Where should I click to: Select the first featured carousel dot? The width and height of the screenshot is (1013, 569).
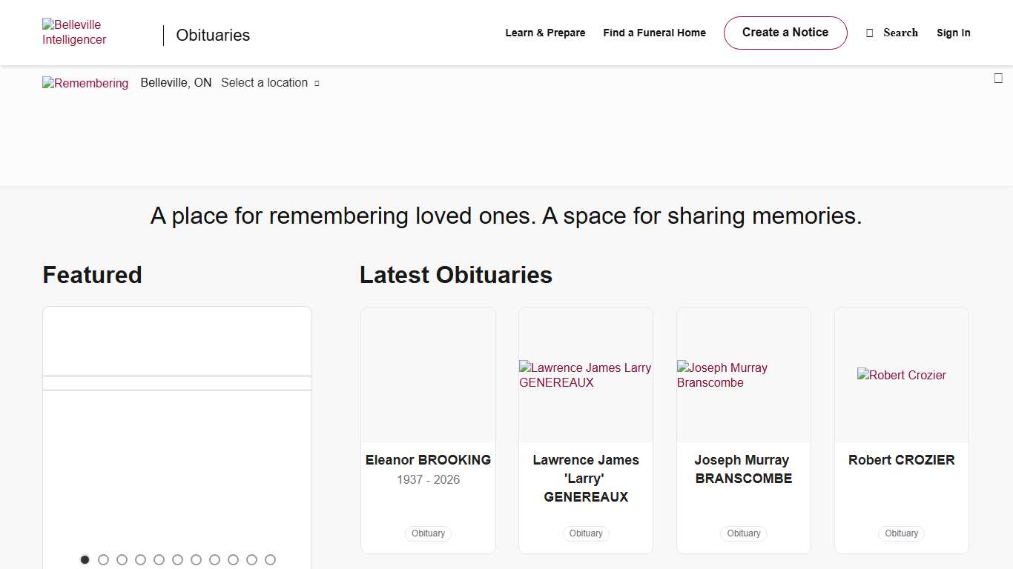coord(85,560)
